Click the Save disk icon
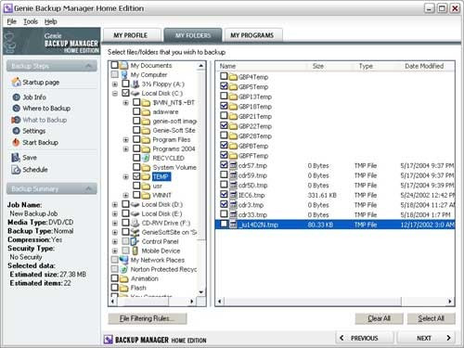 (x=16, y=158)
